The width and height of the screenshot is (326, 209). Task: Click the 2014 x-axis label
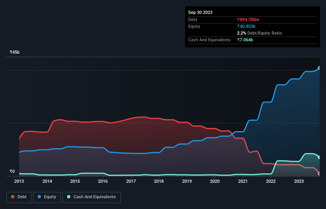click(x=47, y=181)
